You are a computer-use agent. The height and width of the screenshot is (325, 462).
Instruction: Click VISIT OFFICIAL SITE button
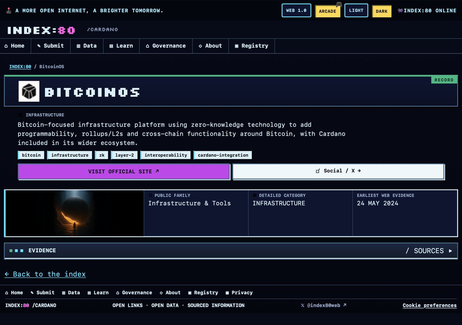124,172
